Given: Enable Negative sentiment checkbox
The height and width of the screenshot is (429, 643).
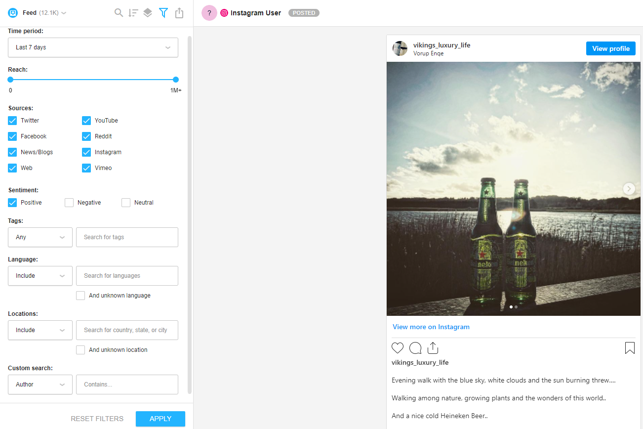Looking at the screenshot, I should (69, 203).
